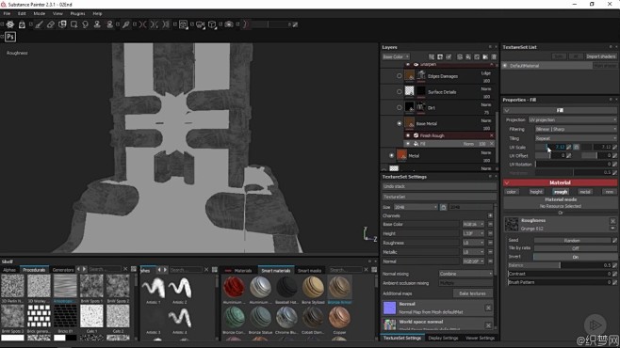Hide the Metal layer

(391, 155)
